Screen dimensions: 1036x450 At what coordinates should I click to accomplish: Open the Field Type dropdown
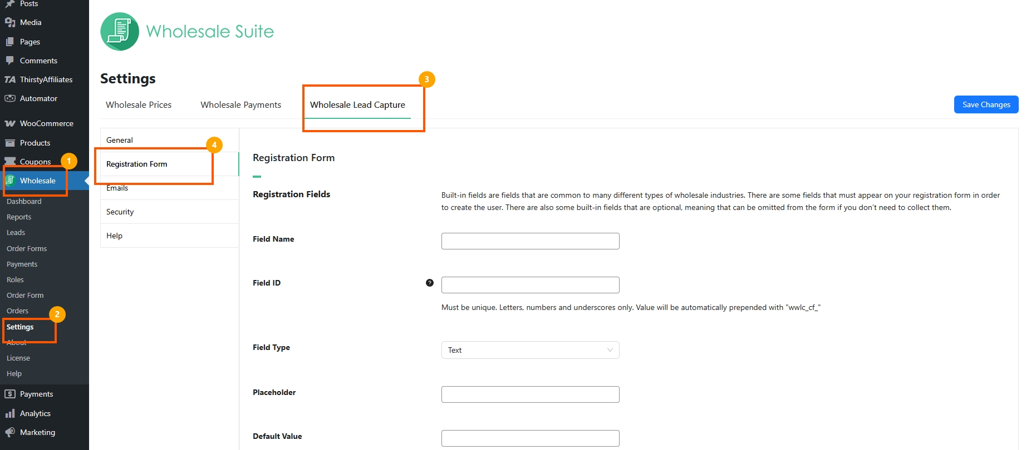530,350
